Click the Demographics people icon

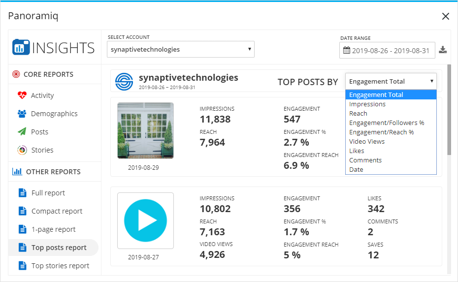[x=22, y=114]
